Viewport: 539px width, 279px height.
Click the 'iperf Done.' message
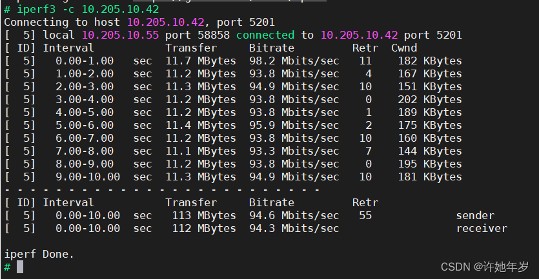(39, 254)
